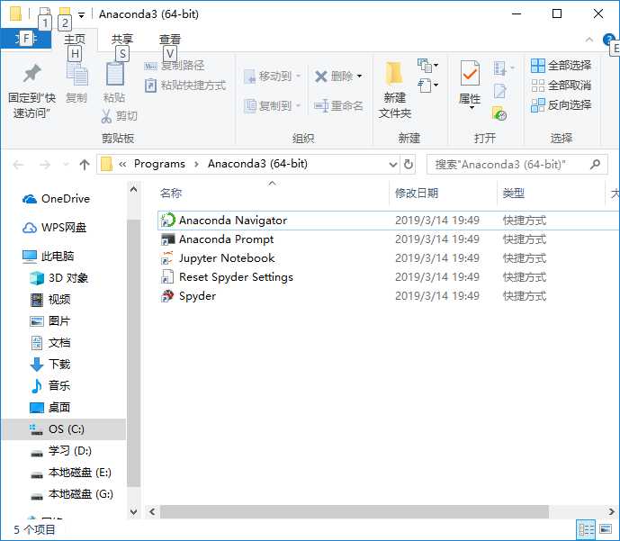The height and width of the screenshot is (541, 620).
Task: Navigate forward with right arrow
Action: click(x=45, y=165)
